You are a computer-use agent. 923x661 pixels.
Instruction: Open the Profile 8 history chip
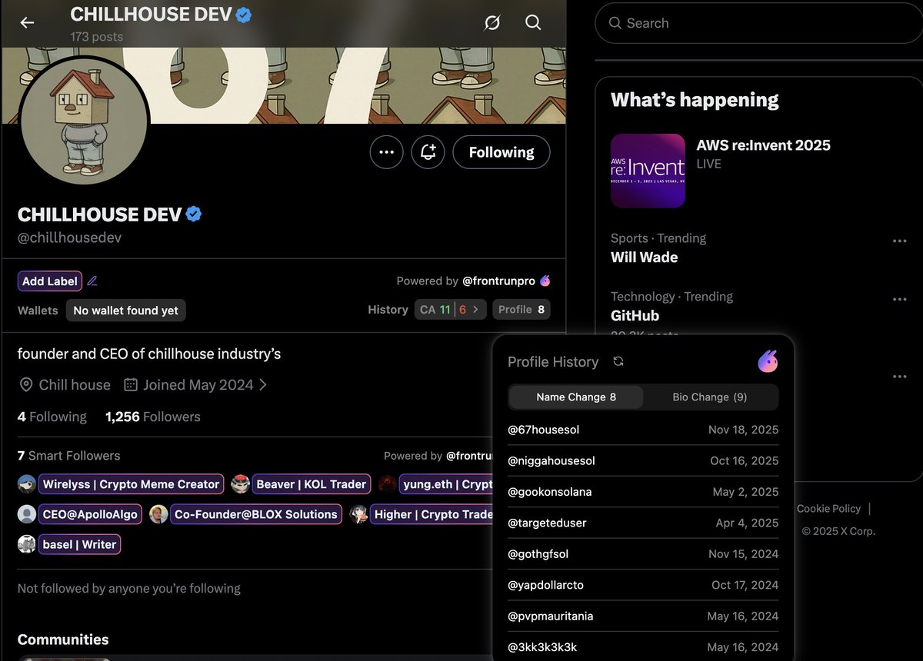tap(521, 309)
